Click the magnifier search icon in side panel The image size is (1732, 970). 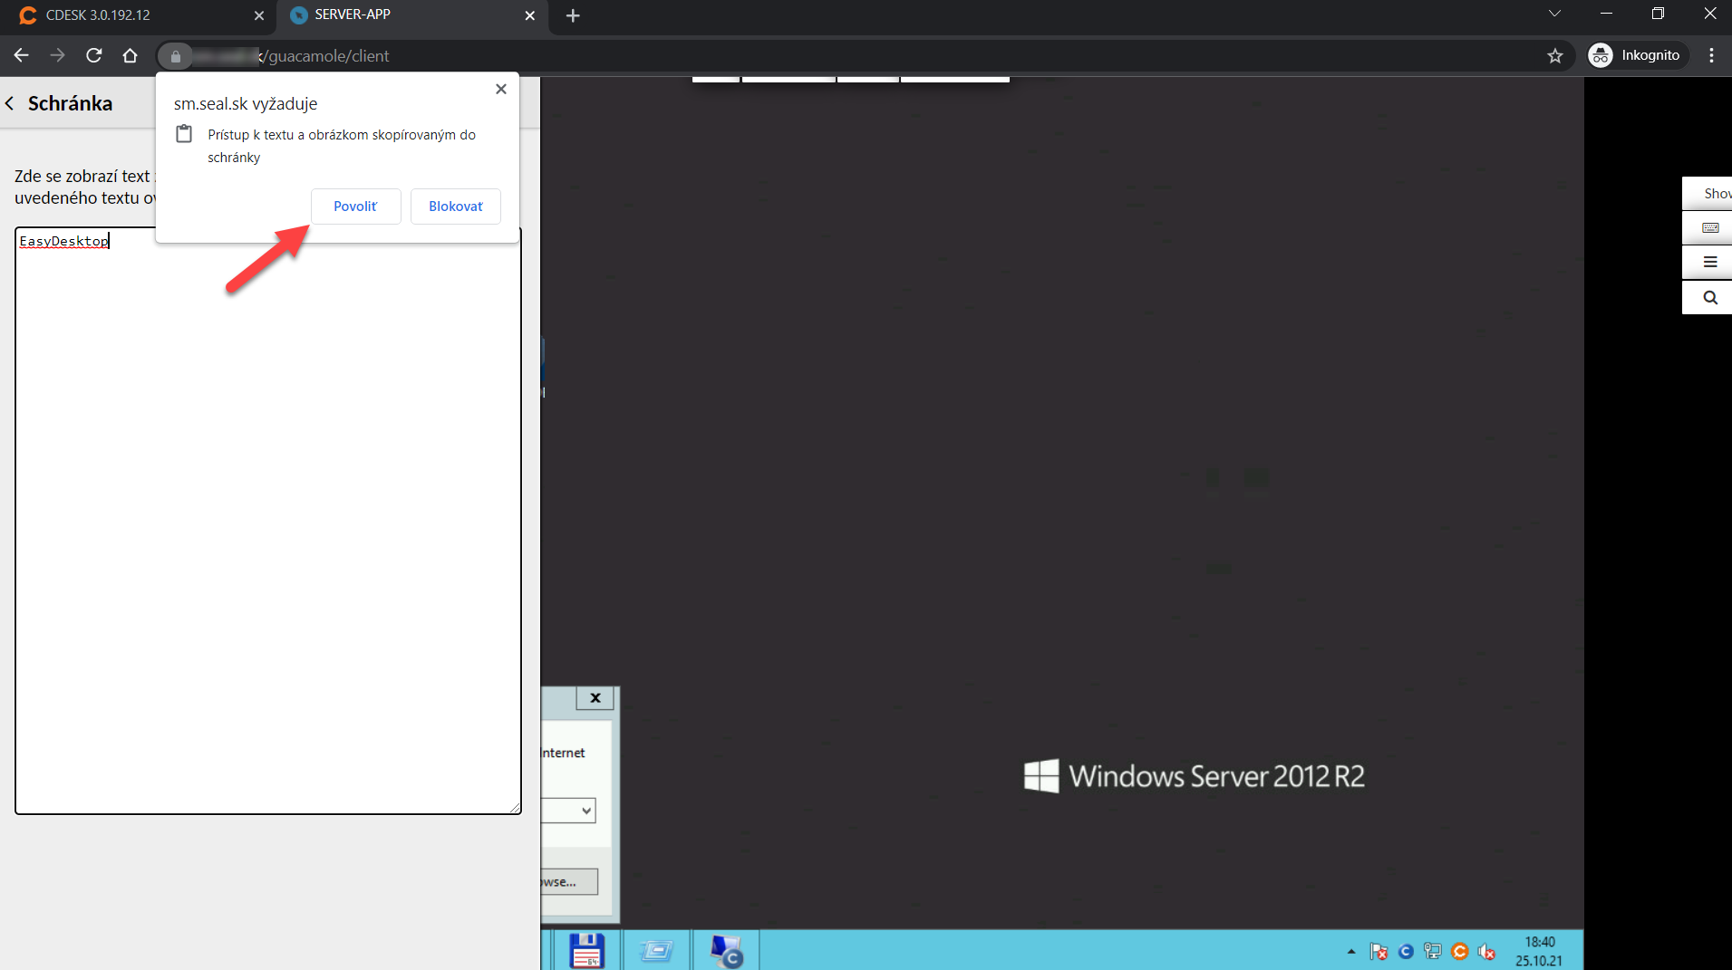[1708, 297]
